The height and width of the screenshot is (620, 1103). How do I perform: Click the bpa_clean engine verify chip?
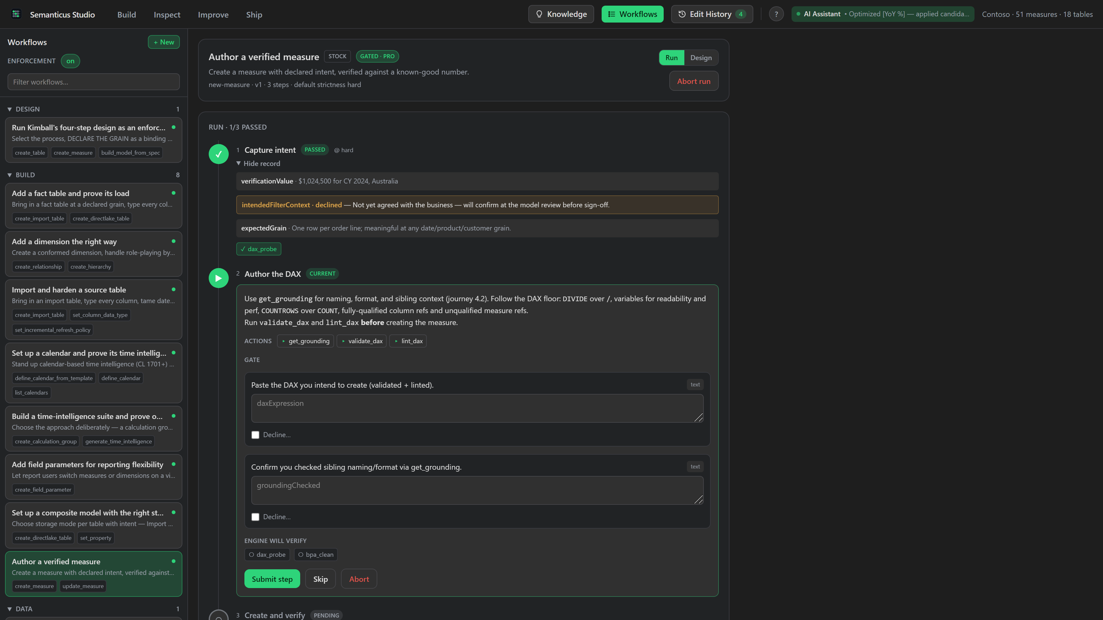pos(316,555)
